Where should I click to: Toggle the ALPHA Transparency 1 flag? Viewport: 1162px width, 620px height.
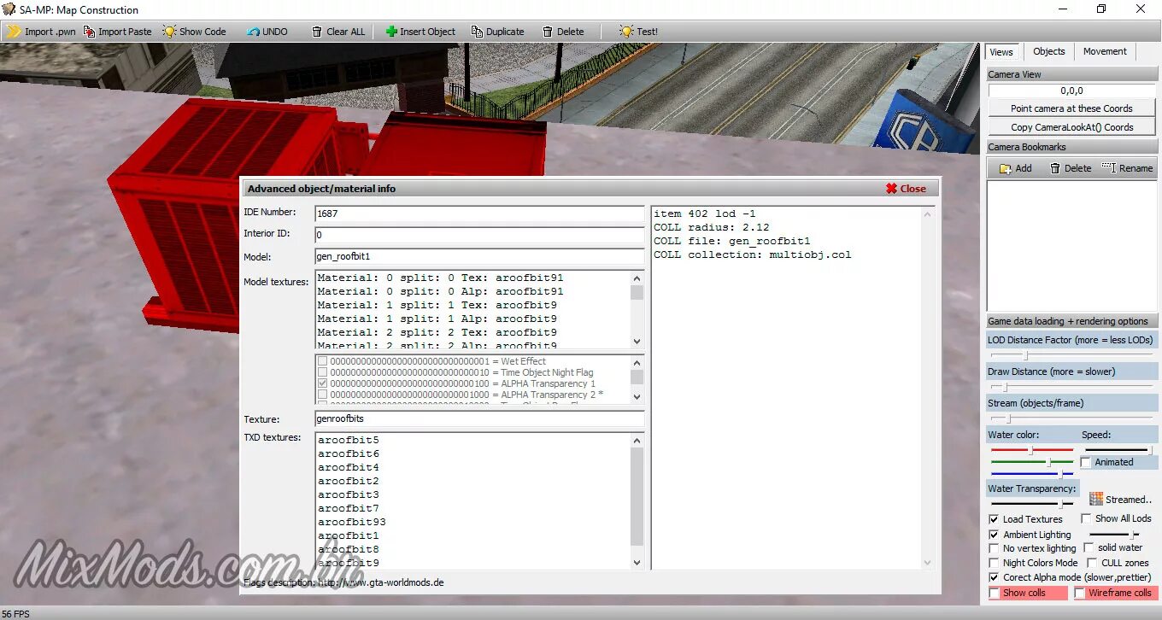323,383
